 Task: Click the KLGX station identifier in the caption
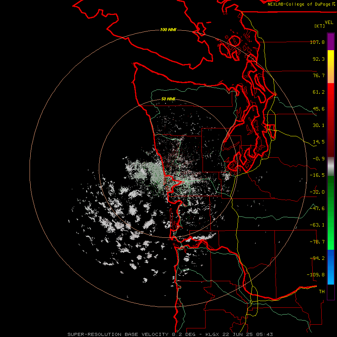[213, 334]
